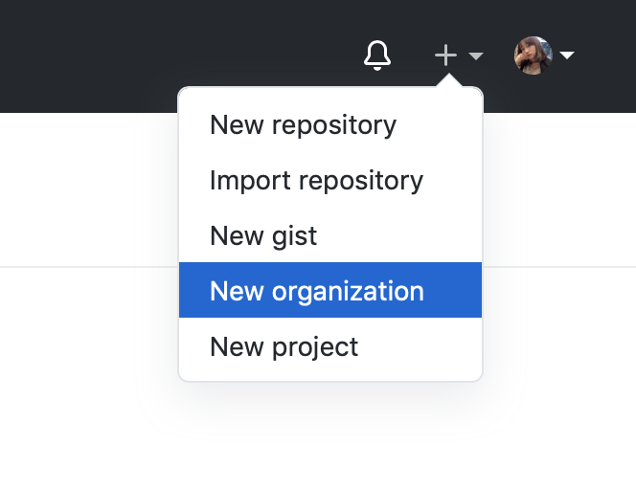Dismiss menu by clicking blank area below it
The width and height of the screenshot is (636, 488).
pos(329,440)
